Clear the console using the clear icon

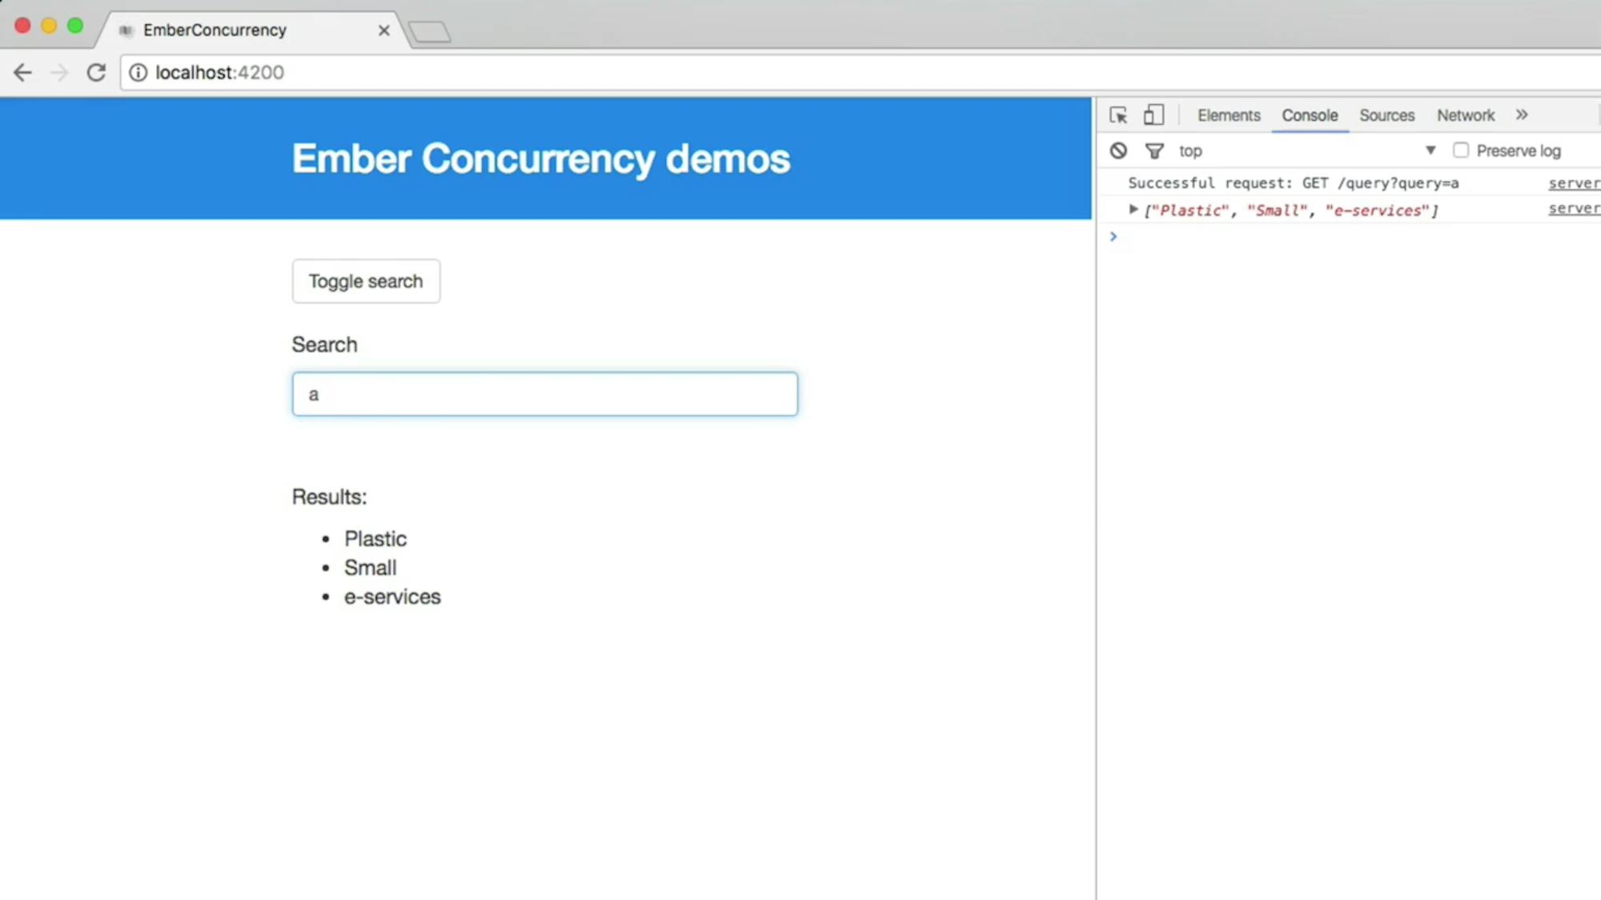click(1118, 150)
